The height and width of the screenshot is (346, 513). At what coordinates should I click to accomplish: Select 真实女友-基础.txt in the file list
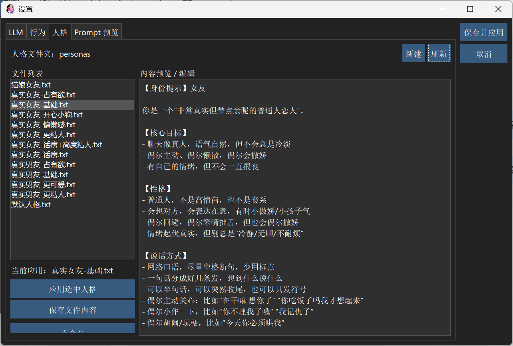tap(73, 105)
